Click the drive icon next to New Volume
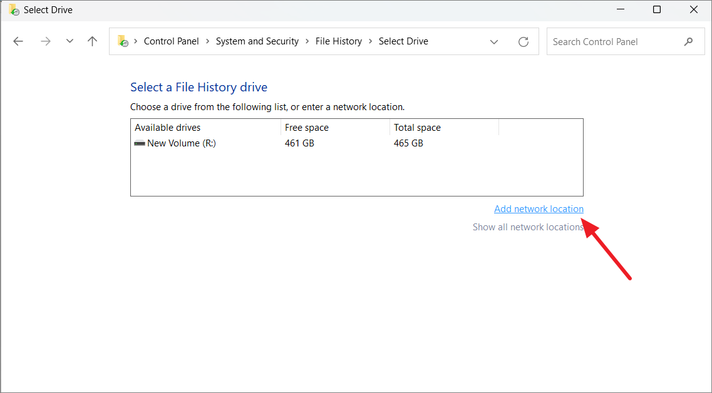Viewport: 712px width, 393px height. [x=139, y=143]
